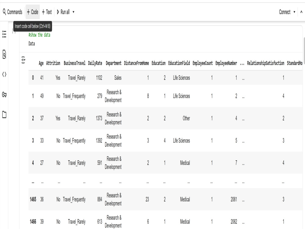Click EmployeeNumber value 2061

[x=234, y=199]
